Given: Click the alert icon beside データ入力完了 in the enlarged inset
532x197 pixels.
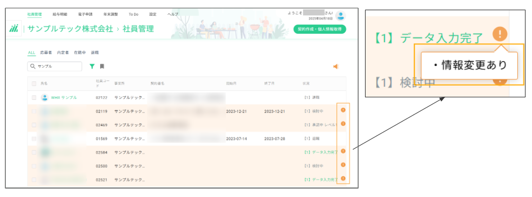Looking at the screenshot, I should click(500, 34).
